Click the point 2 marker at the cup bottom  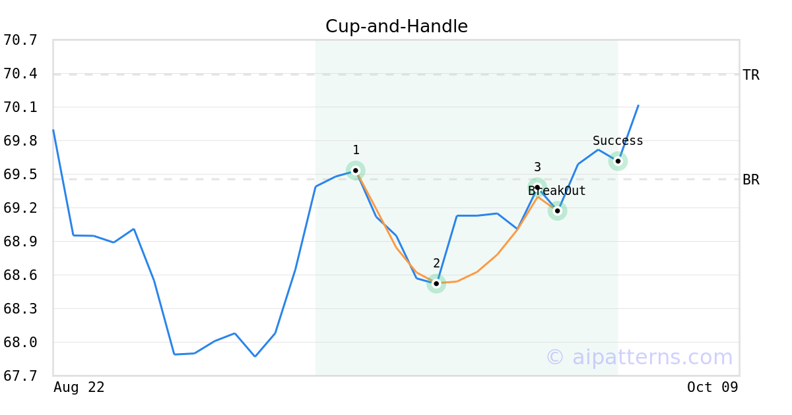436,283
